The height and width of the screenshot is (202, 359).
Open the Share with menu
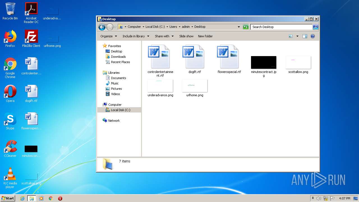click(x=164, y=36)
